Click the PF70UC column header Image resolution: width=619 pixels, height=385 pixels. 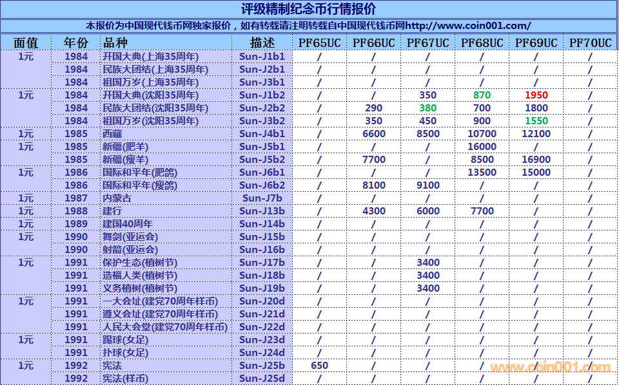590,43
